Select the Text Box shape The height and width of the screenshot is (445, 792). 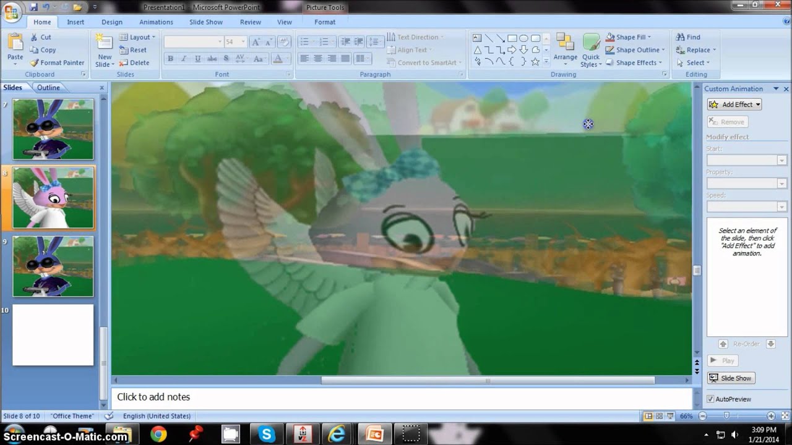click(x=477, y=38)
